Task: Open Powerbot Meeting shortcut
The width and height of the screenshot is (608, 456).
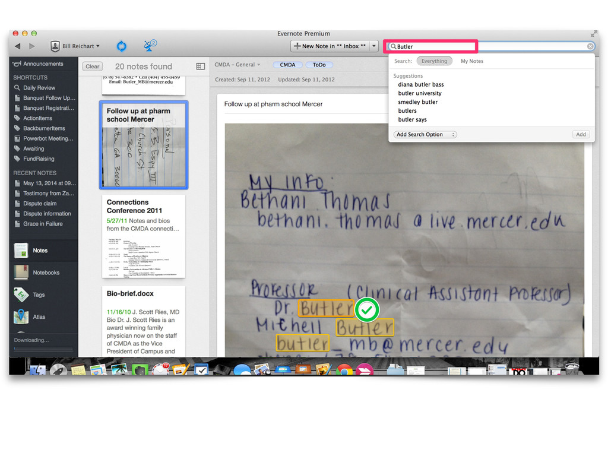Action: tap(43, 138)
